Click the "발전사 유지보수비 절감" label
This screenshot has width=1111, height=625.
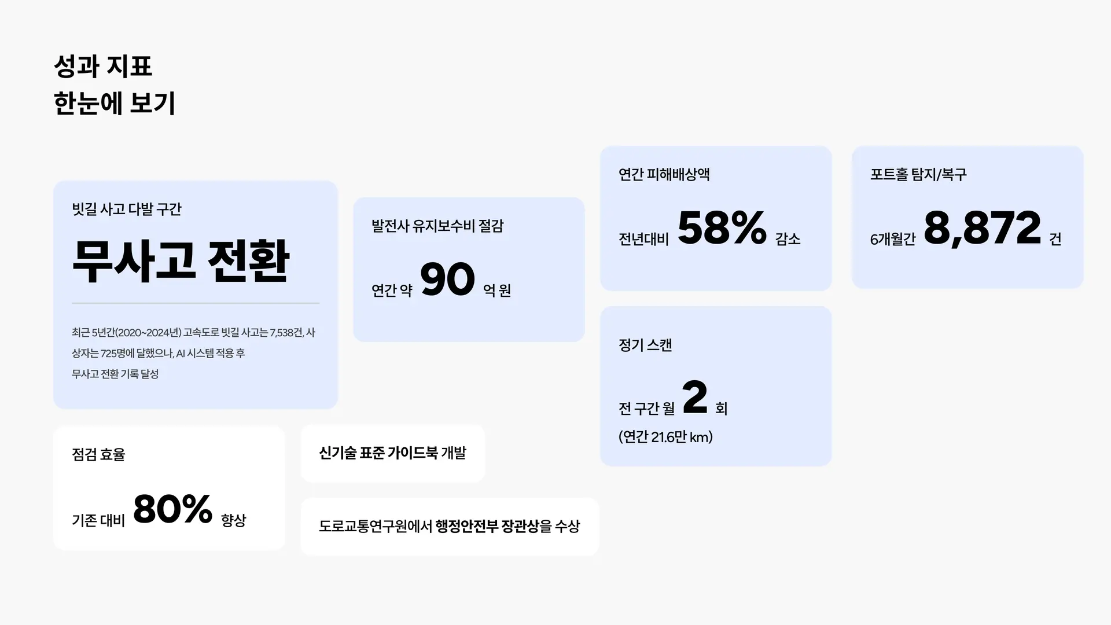pyautogui.click(x=437, y=226)
